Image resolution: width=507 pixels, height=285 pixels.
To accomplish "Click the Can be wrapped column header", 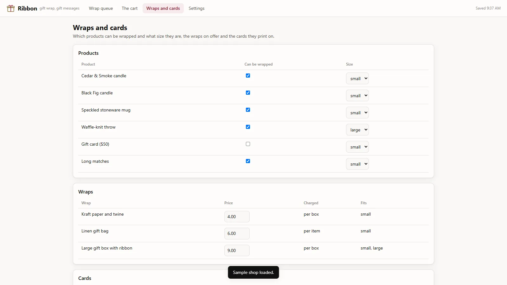I will point(259,64).
